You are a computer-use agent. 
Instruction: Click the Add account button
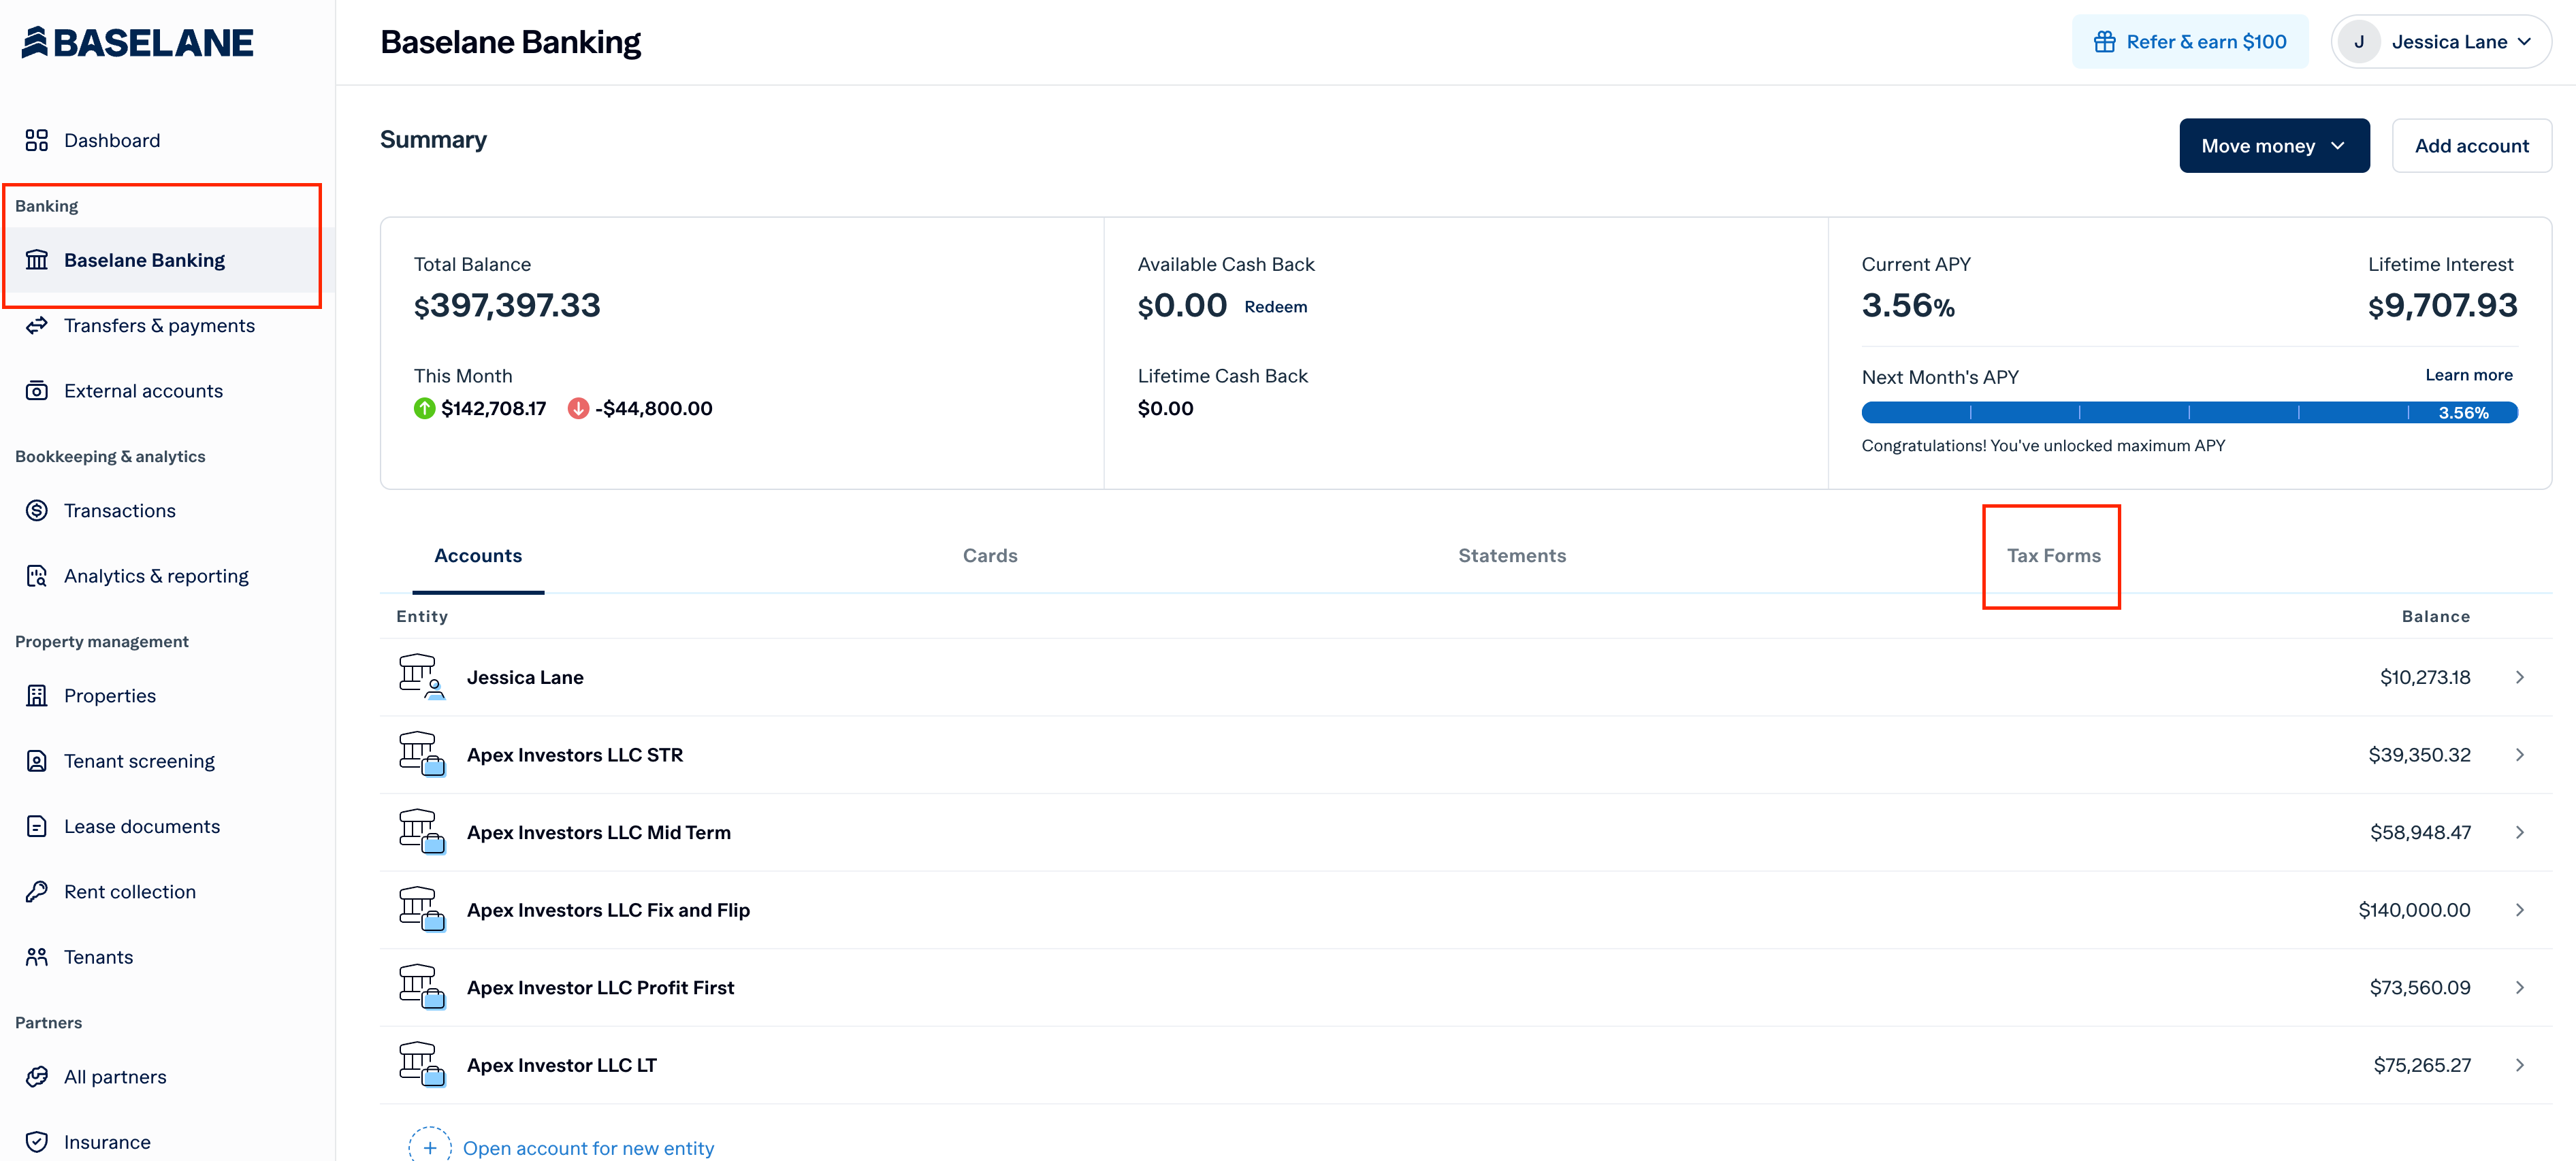[2471, 146]
